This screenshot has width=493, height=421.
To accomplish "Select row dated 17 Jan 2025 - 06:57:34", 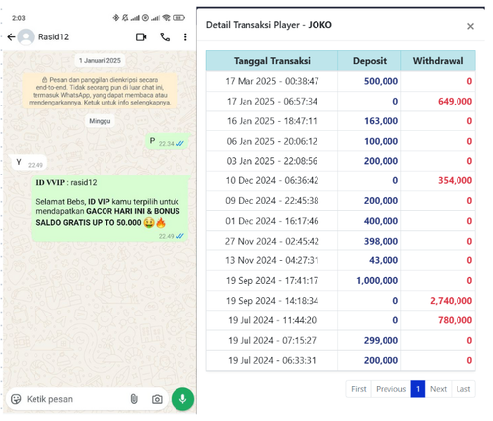I will (341, 101).
